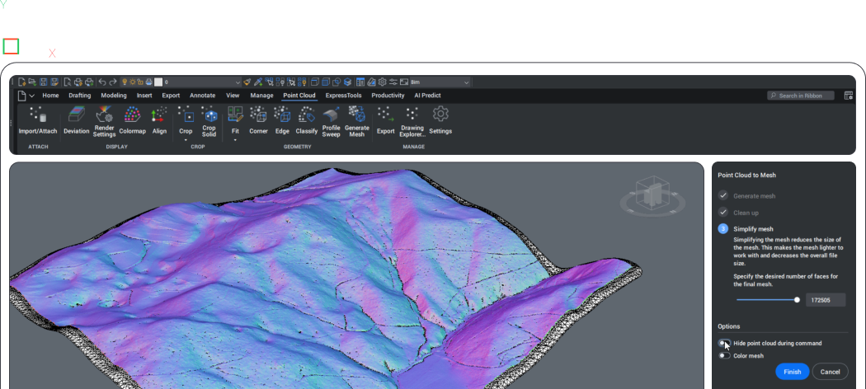Click the Search in Ribbon box

click(x=801, y=96)
